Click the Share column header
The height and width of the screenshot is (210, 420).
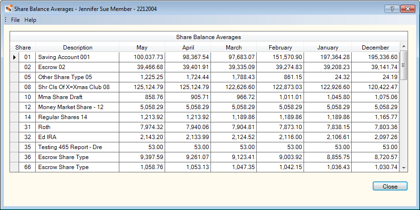[23, 47]
